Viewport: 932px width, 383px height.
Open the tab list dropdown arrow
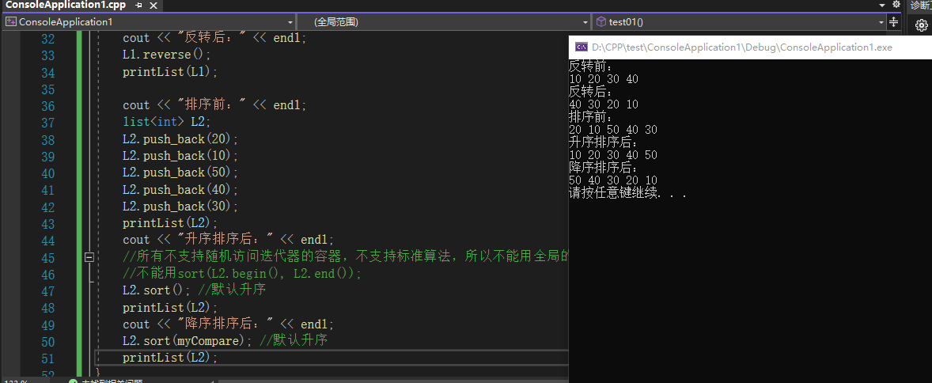coord(881,5)
